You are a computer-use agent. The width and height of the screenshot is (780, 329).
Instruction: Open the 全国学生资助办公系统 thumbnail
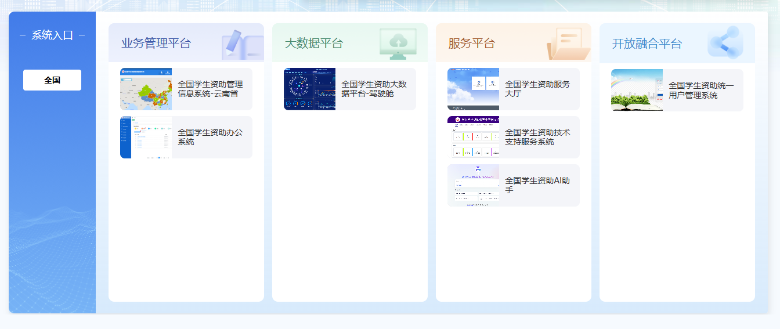pos(146,137)
